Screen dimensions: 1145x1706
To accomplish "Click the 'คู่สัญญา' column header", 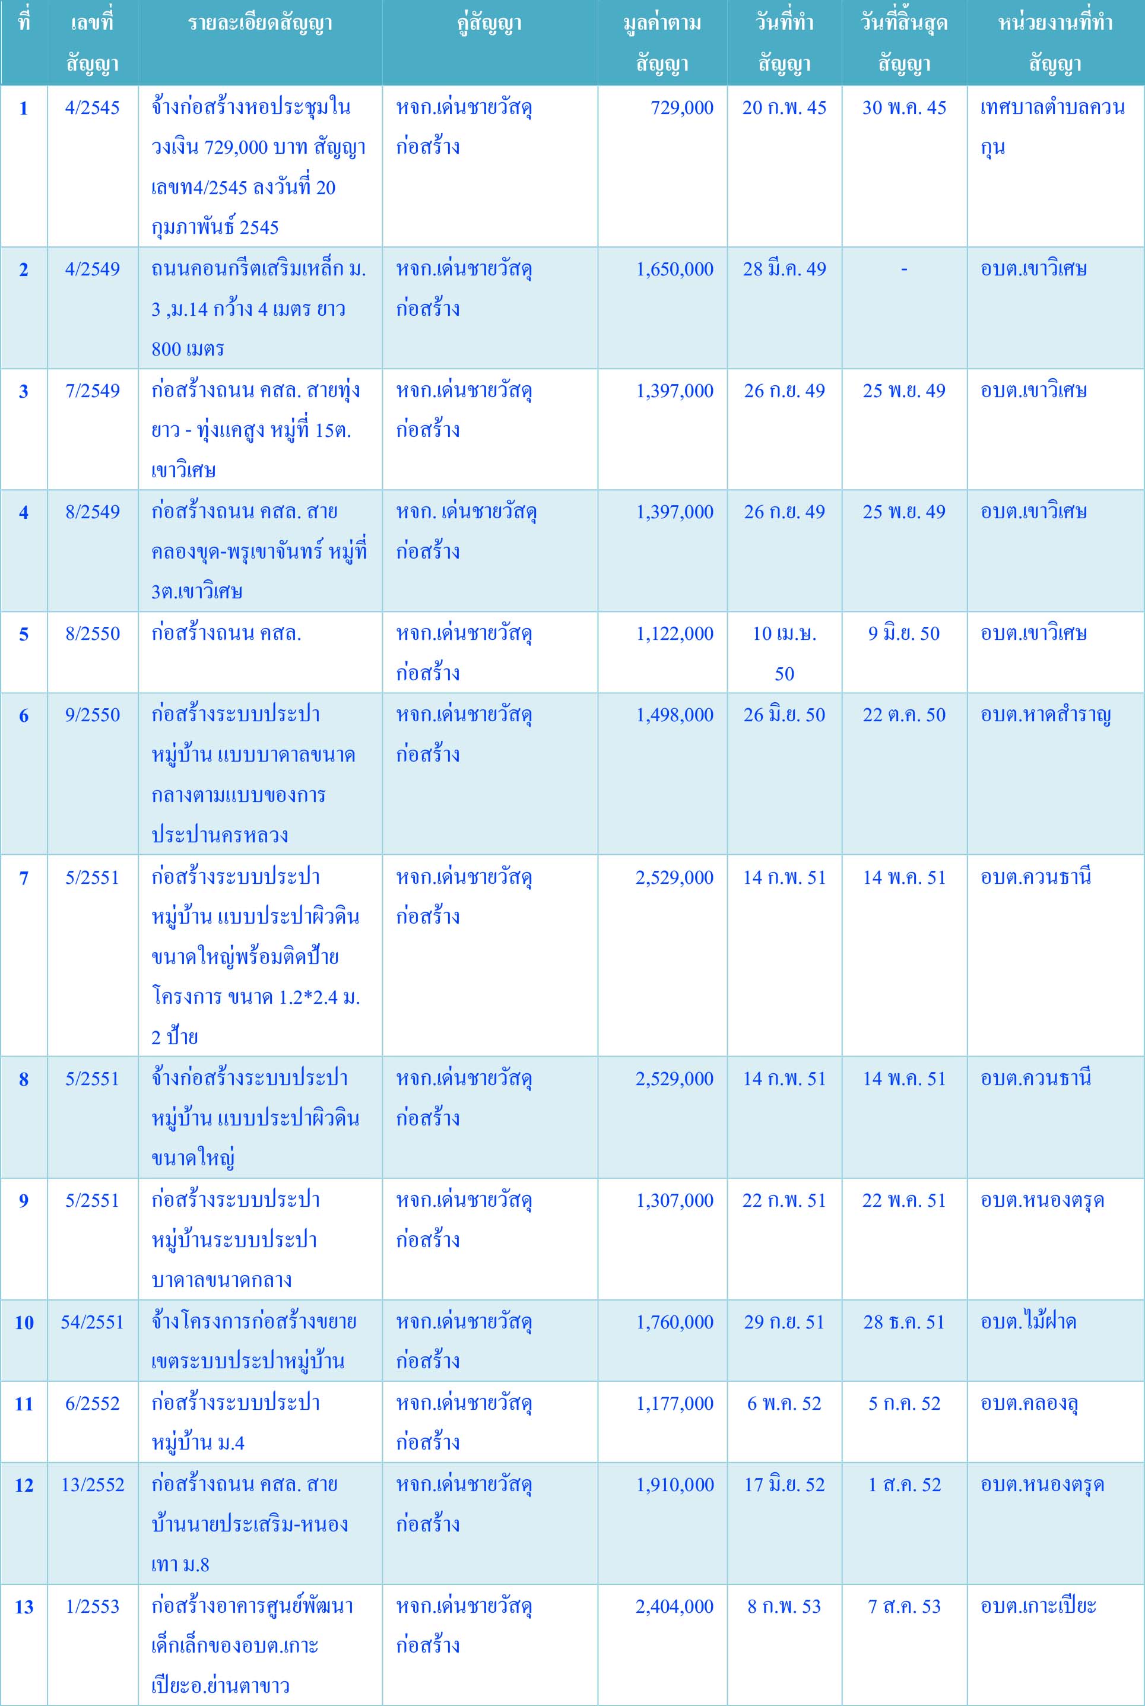I will [x=489, y=24].
